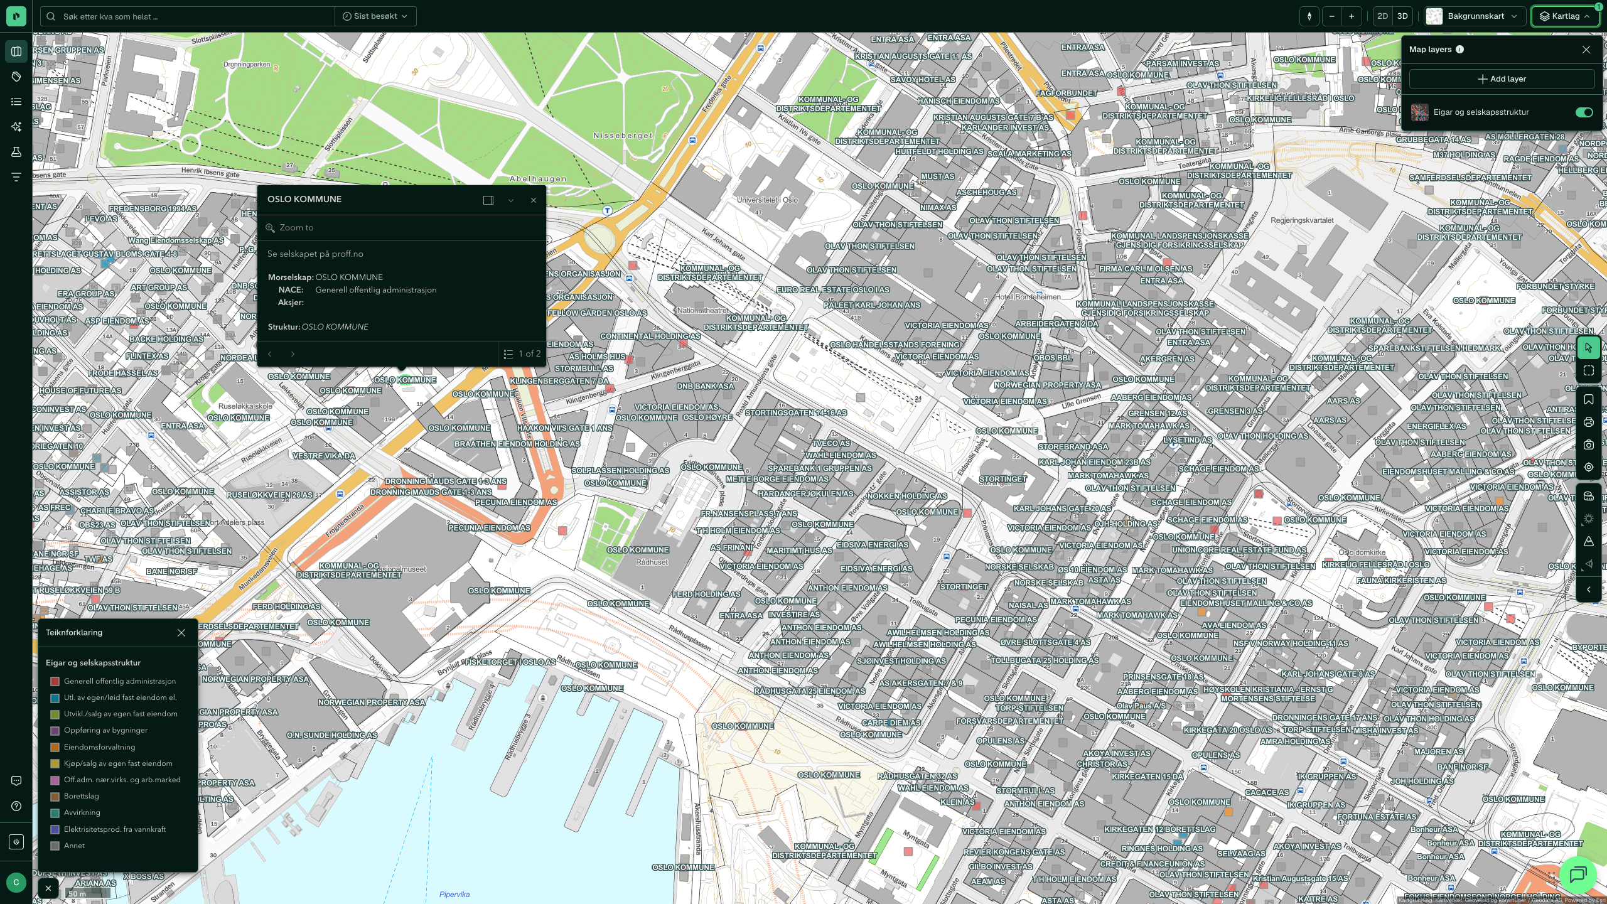Click the Add layer button

[x=1502, y=79]
